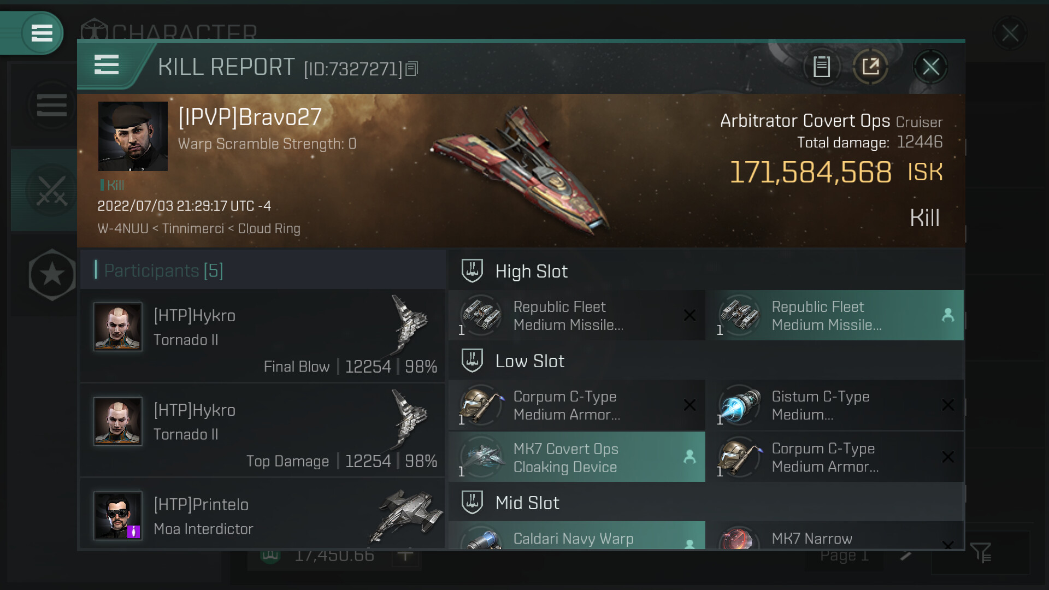This screenshot has height=590, width=1049.
Task: Select dropped Republic Fleet Medium Missile item
Action: (x=834, y=315)
